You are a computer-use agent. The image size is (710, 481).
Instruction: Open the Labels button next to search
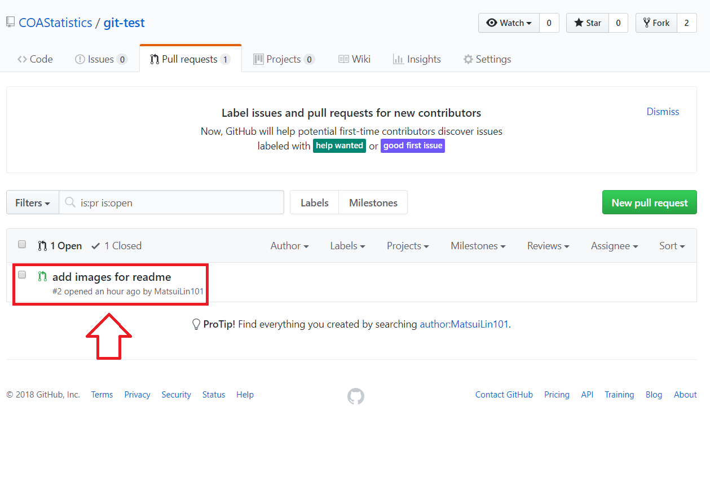[314, 202]
